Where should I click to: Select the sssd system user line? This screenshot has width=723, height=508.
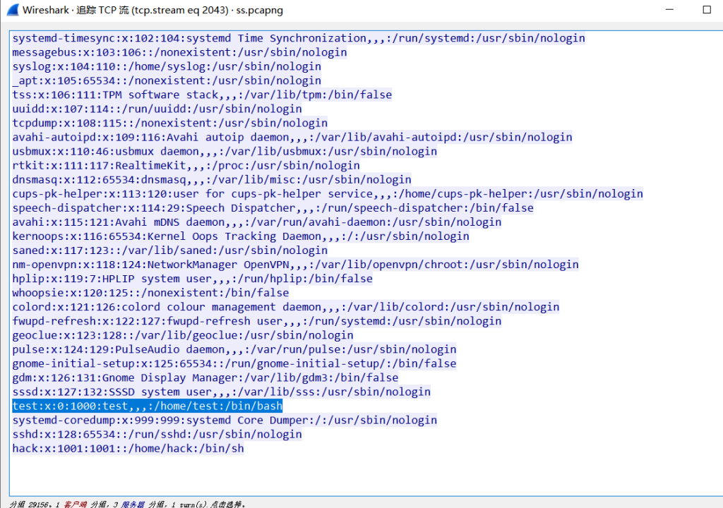[221, 392]
